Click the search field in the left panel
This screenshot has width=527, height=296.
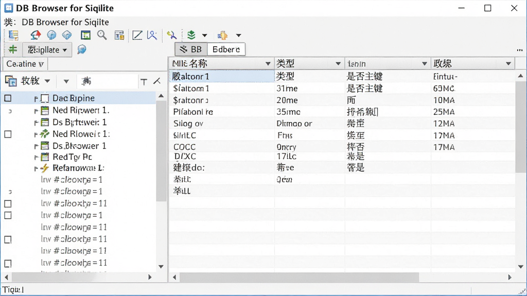[108, 81]
